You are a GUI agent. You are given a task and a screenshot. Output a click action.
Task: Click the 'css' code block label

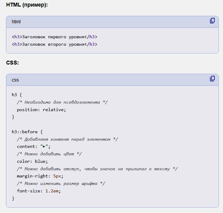coord(15,80)
